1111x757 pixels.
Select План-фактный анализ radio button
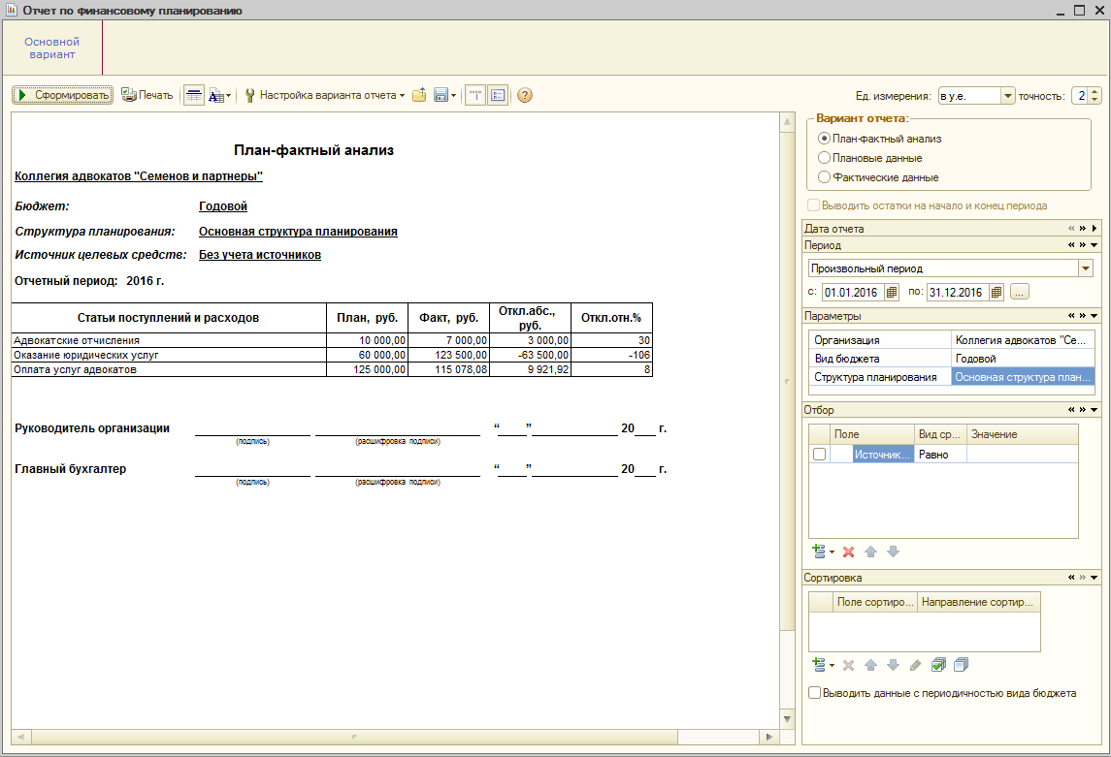click(824, 139)
